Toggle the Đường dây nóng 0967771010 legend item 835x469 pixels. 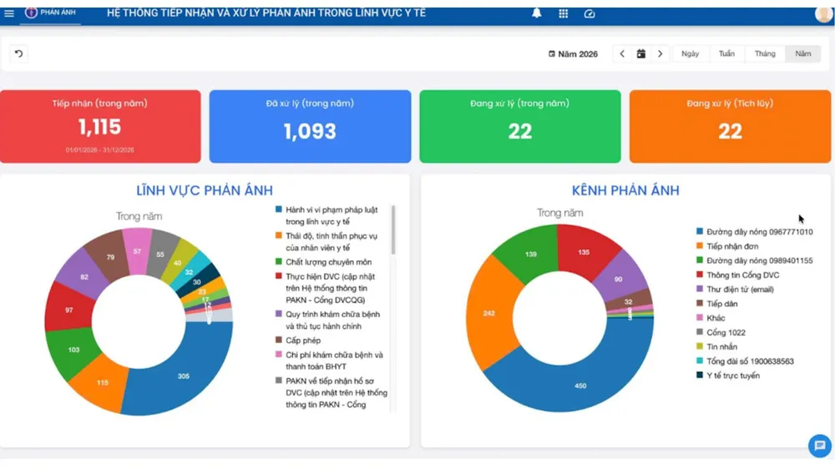pos(754,231)
